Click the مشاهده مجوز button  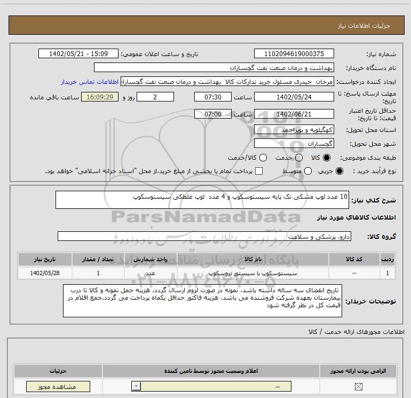pos(58,386)
